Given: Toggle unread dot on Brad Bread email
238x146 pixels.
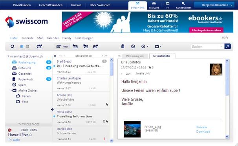Looking at the screenshot, I should [x=54, y=66].
